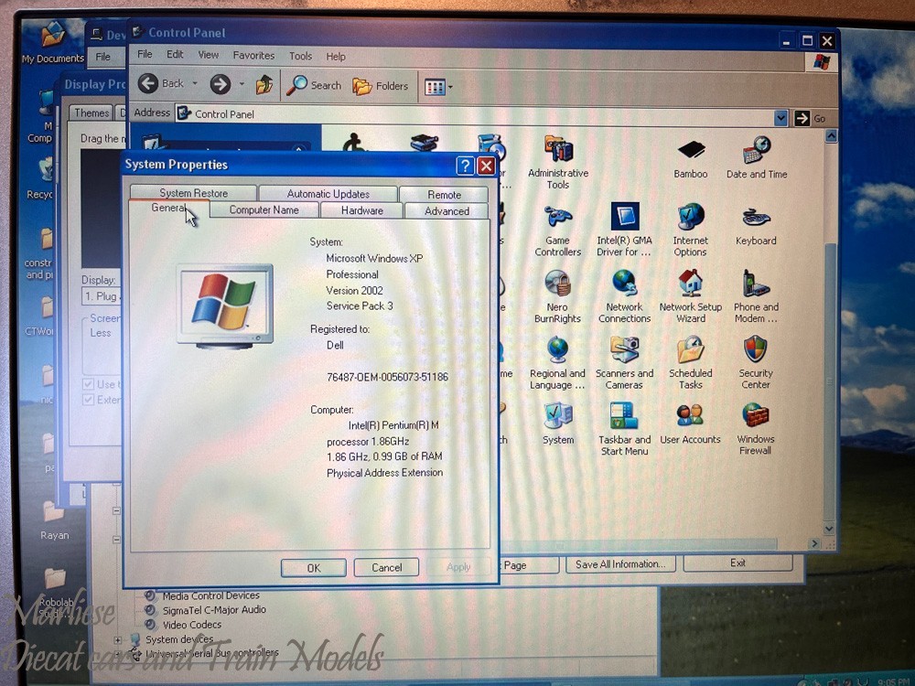The image size is (915, 686).
Task: Open Scanners and Cameras icon
Action: coord(624,363)
